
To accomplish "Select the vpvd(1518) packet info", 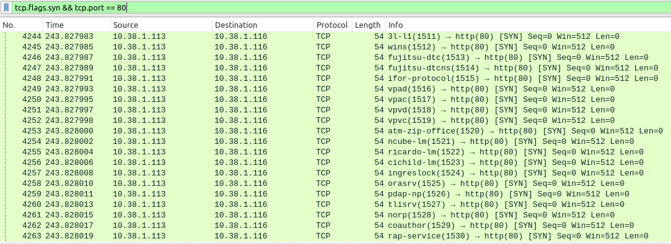I will tap(501, 110).
